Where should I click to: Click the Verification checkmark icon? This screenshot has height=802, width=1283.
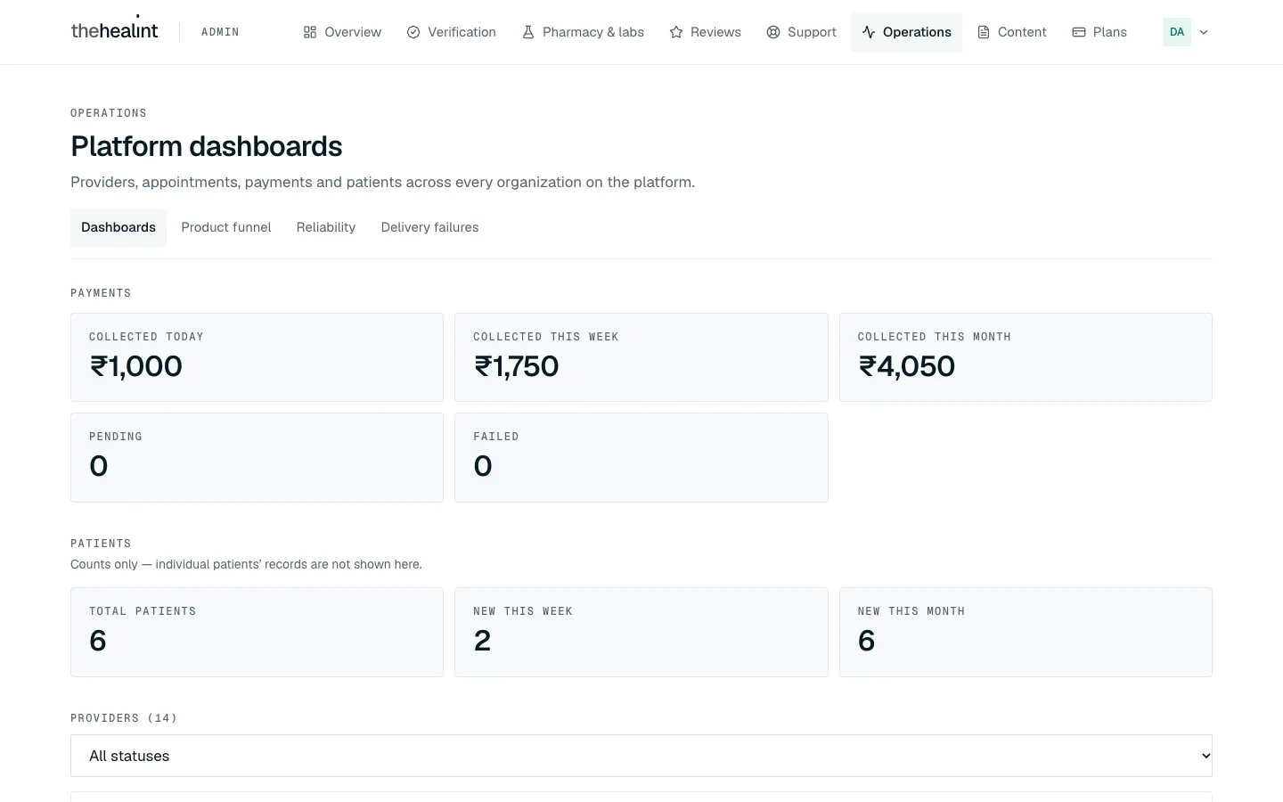413,32
